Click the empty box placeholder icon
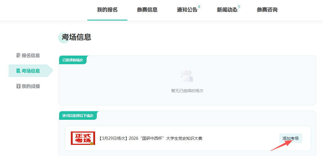Screen dimensions: 323x156 187,76
